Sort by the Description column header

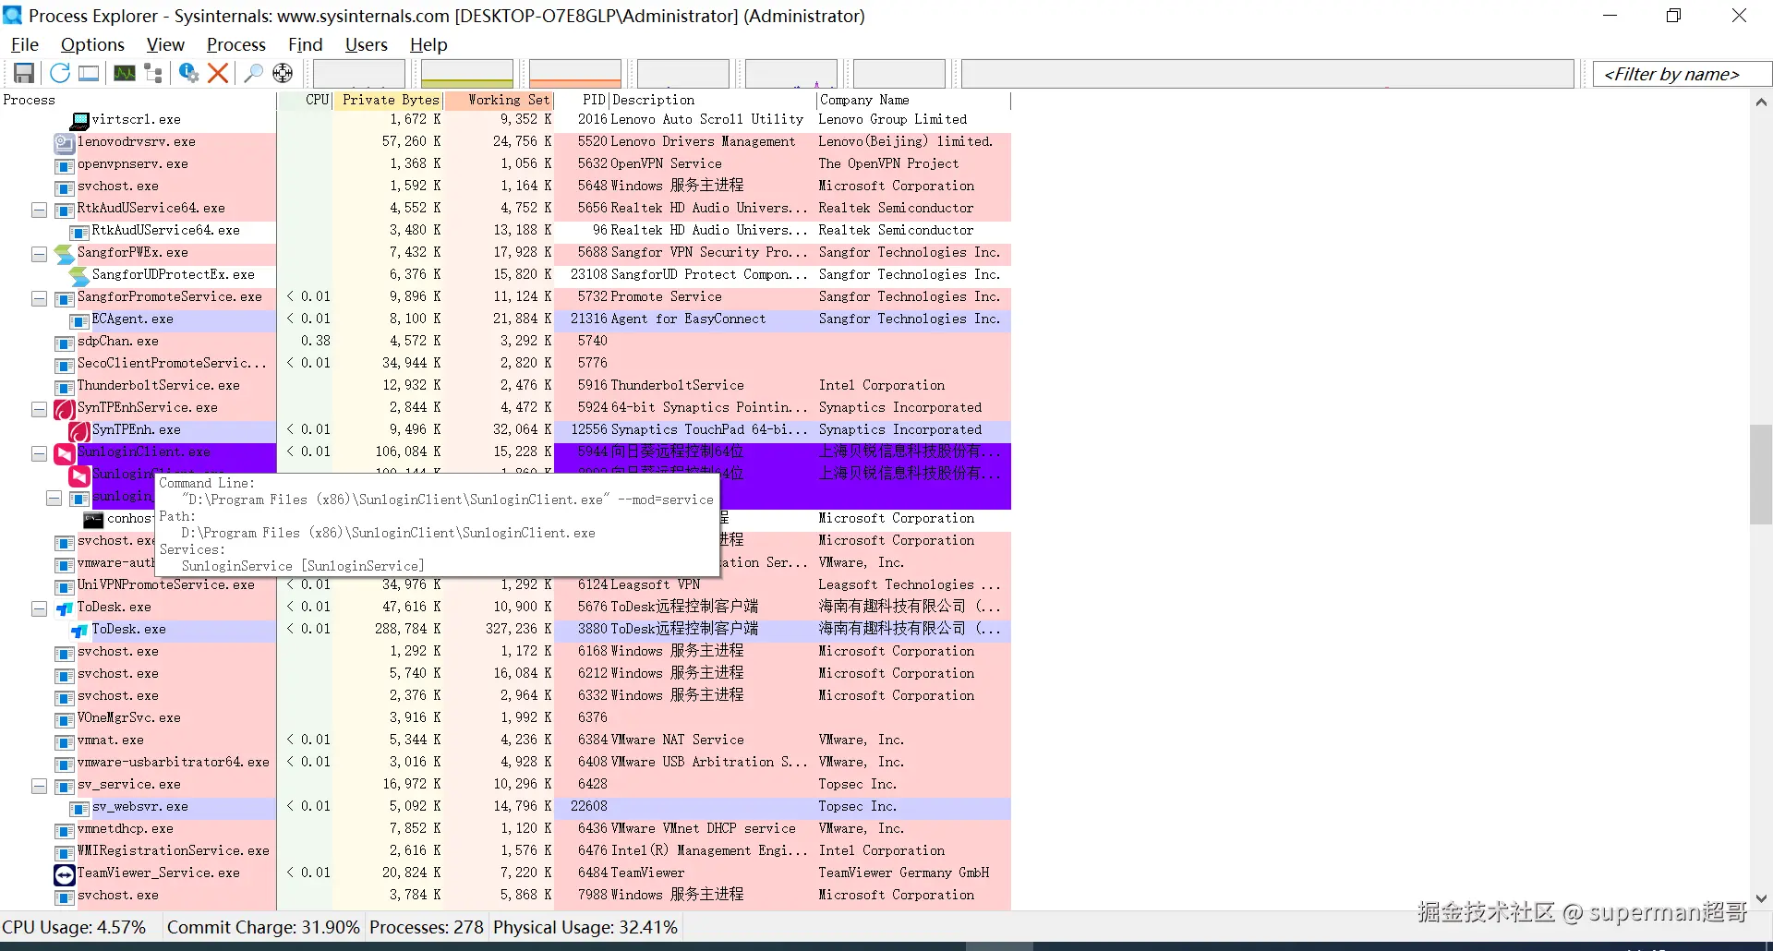point(713,100)
